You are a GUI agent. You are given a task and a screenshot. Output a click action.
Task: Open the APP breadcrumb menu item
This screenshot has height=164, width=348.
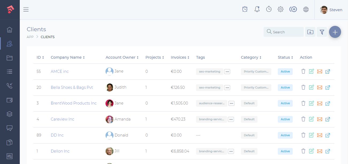click(30, 37)
